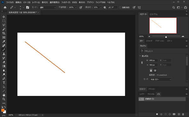This screenshot has width=189, height=117.
Task: Select the Blur tool
Action: (4, 70)
